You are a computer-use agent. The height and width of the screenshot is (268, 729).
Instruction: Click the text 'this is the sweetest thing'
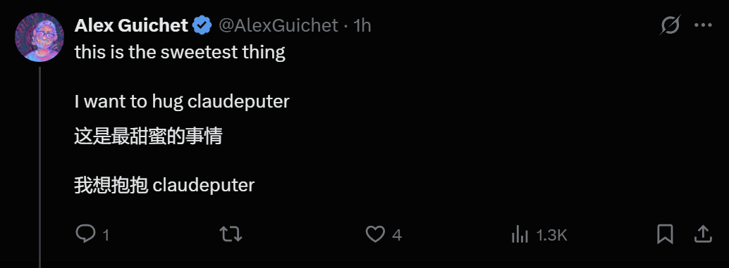point(180,52)
